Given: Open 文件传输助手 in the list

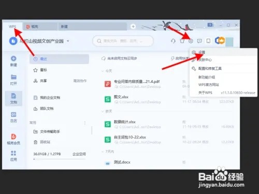Looking at the screenshot, I should (59, 132).
